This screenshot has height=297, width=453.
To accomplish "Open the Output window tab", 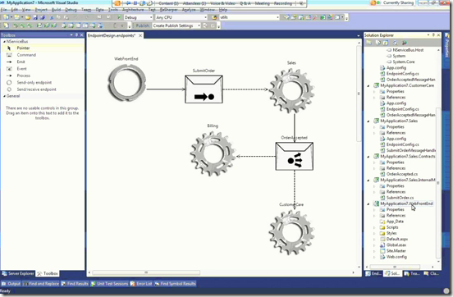I will point(11,284).
